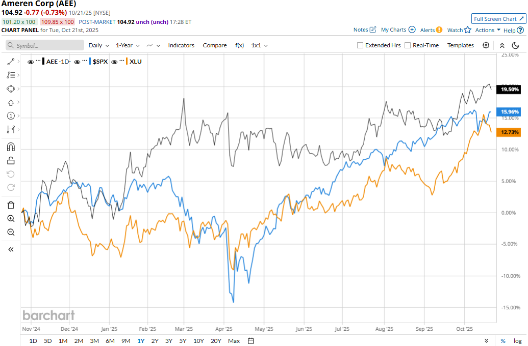This screenshot has width=528, height=346.
Task: Click the undo arrow
Action: (x=11, y=174)
